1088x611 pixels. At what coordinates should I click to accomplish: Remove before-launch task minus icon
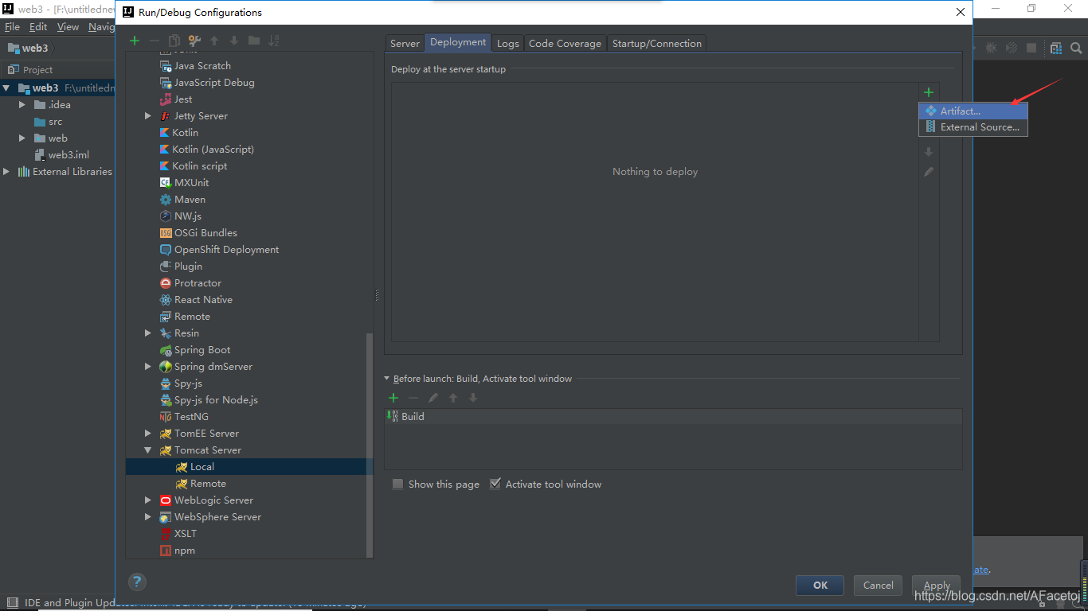click(x=413, y=398)
